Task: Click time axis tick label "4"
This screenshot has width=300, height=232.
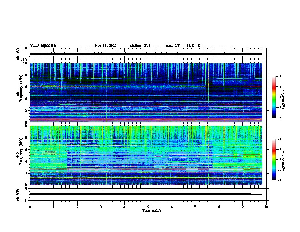Action: click(x=125, y=207)
